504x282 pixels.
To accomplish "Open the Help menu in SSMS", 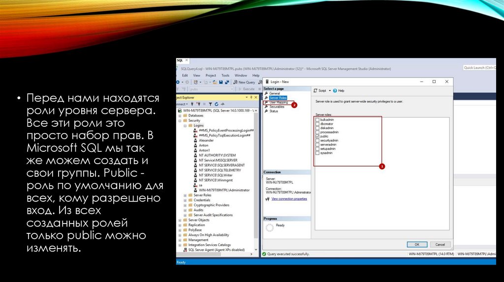I will tap(255, 75).
